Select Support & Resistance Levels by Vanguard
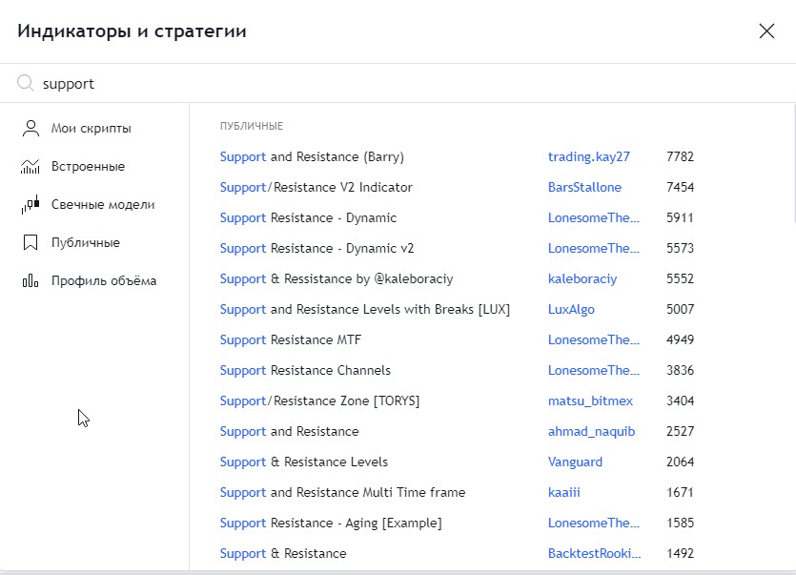Viewport: 796px width, 575px height. (303, 462)
